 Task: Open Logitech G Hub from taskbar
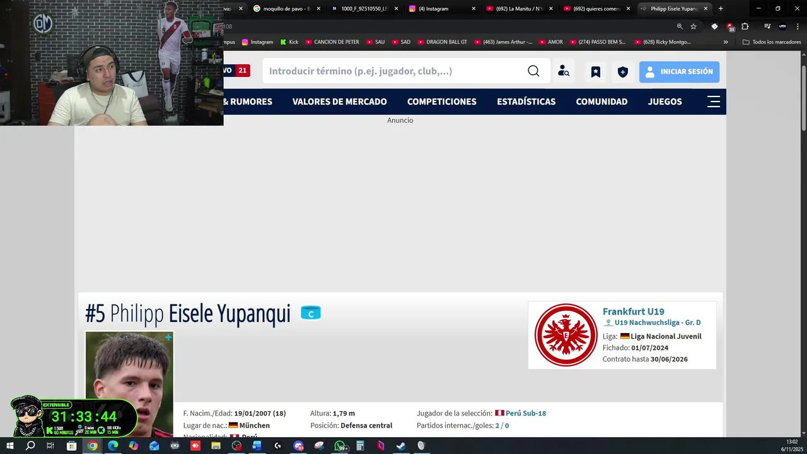[277, 446]
